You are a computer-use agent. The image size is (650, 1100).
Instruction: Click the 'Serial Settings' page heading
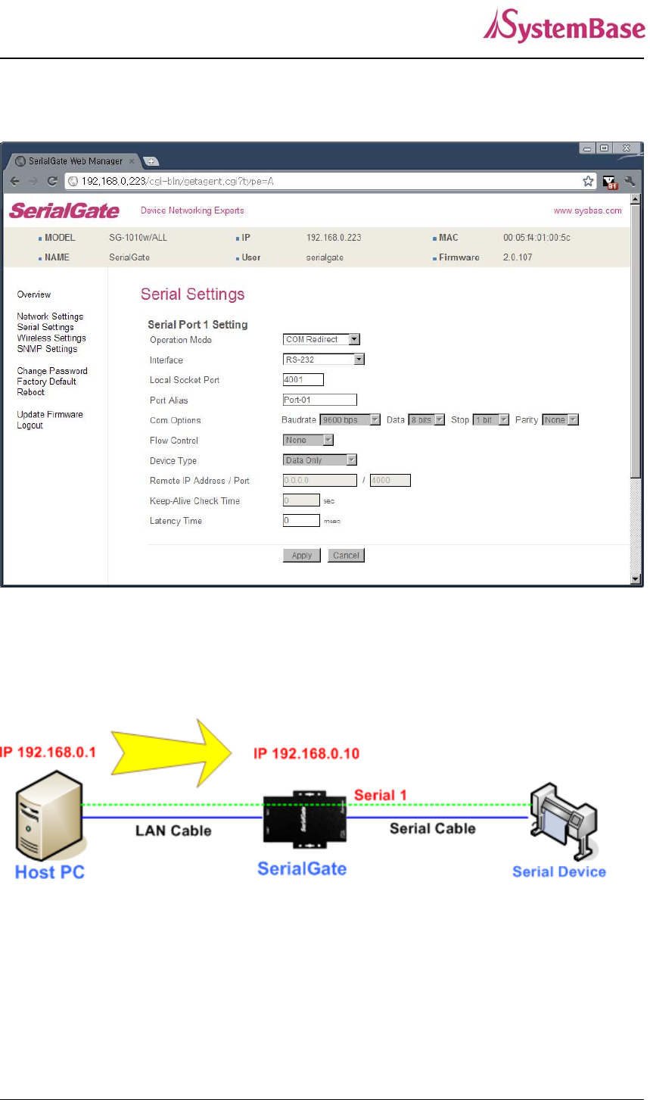click(193, 294)
